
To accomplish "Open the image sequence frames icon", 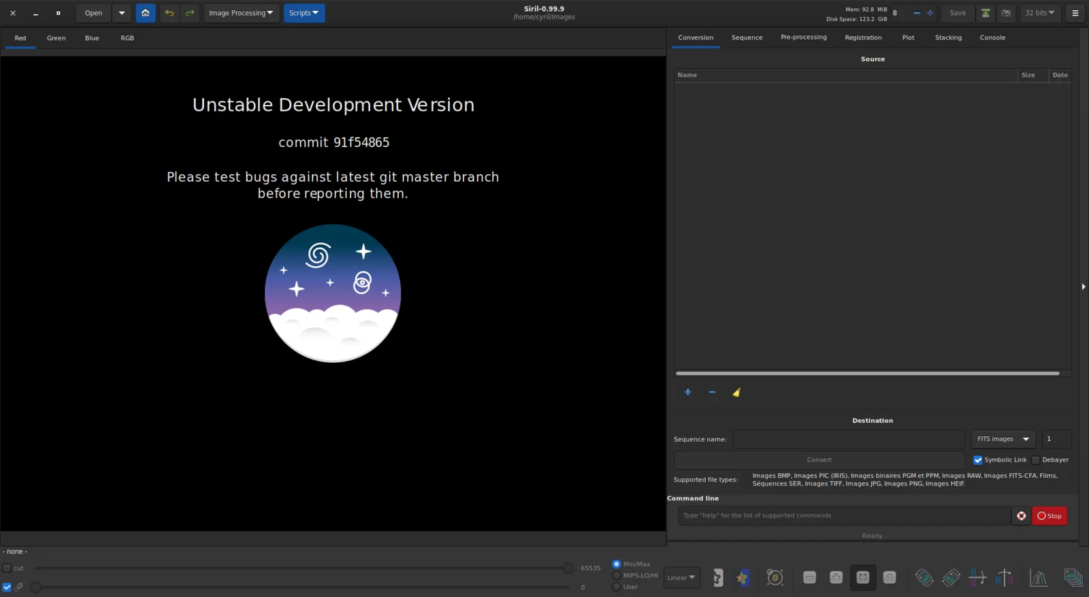I will (1073, 578).
